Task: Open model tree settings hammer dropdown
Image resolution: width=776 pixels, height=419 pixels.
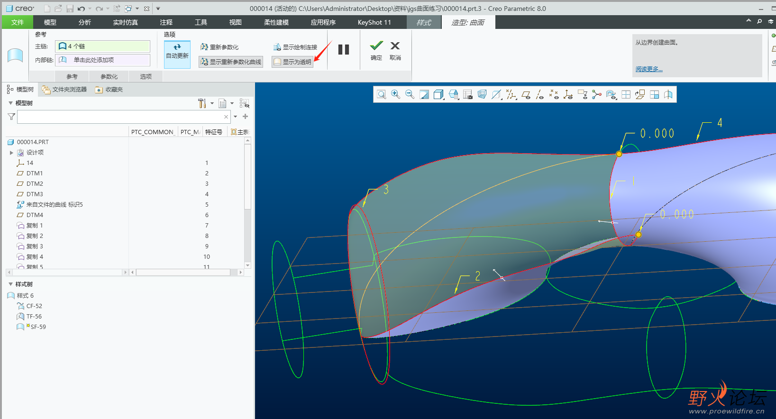Action: coord(205,103)
